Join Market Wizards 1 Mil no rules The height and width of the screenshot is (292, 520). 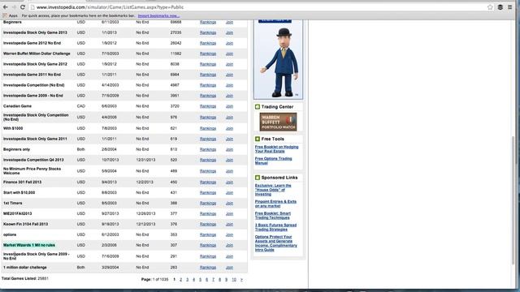click(229, 245)
